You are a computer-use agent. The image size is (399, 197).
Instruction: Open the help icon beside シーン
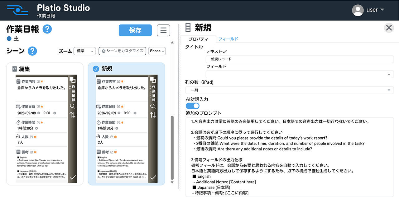(x=32, y=51)
